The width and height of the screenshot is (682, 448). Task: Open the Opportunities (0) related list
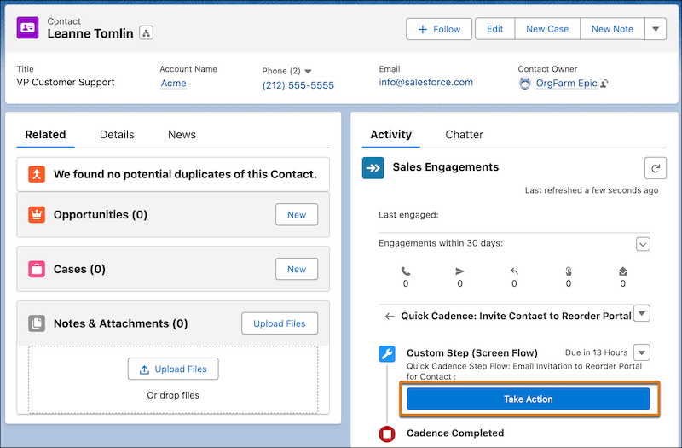101,215
